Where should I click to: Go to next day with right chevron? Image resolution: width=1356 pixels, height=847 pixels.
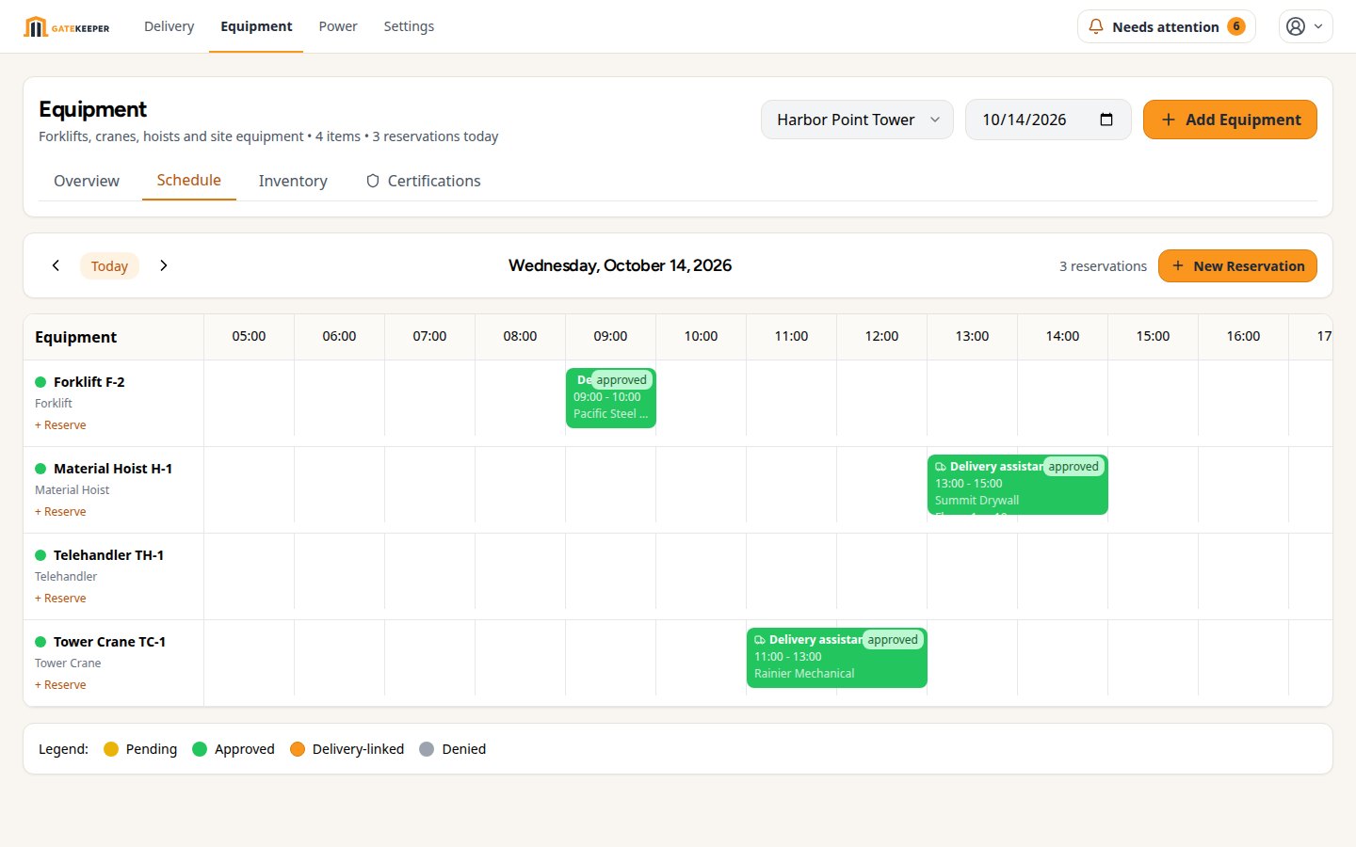[x=164, y=265]
